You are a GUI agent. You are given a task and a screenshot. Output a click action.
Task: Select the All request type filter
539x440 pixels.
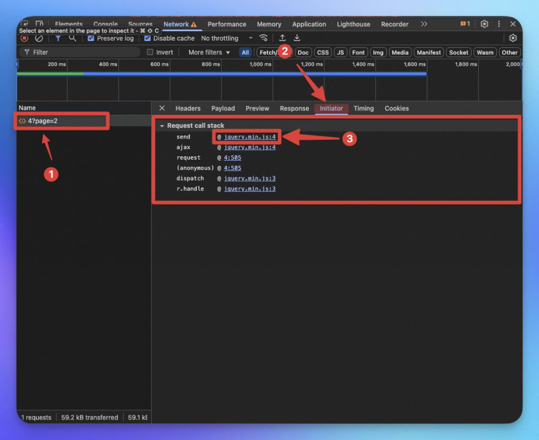pyautogui.click(x=245, y=53)
